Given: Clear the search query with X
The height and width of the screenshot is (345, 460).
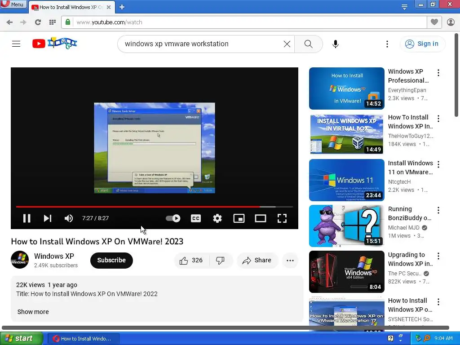Looking at the screenshot, I should tap(287, 44).
